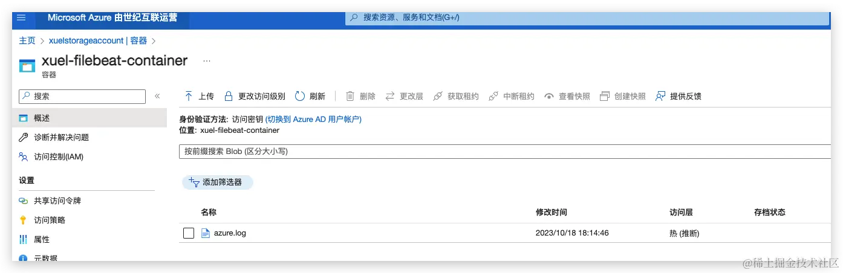Click the search resources box in the top bar

pos(587,18)
